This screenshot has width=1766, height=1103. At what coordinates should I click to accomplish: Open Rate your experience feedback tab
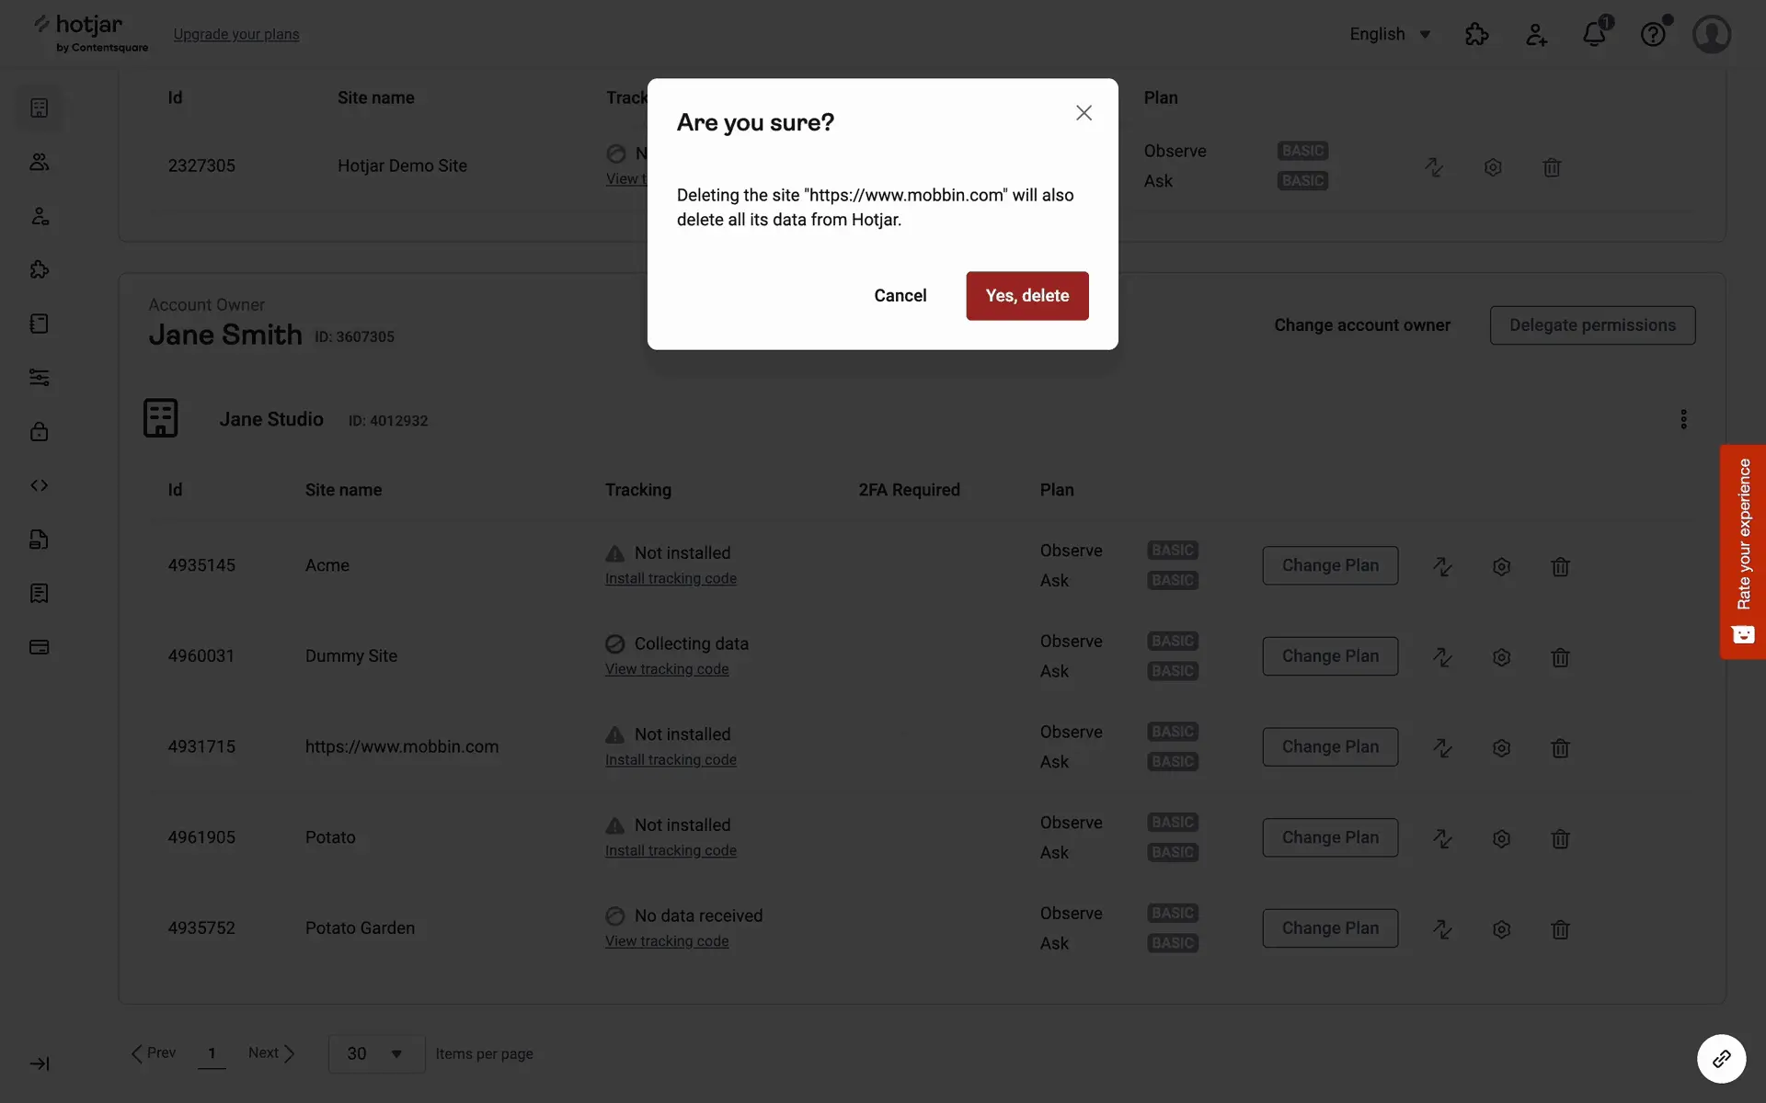click(1742, 551)
